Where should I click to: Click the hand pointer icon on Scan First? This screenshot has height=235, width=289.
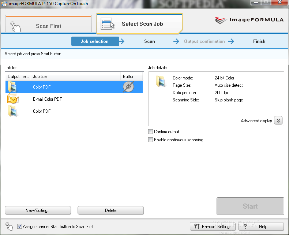15,27
